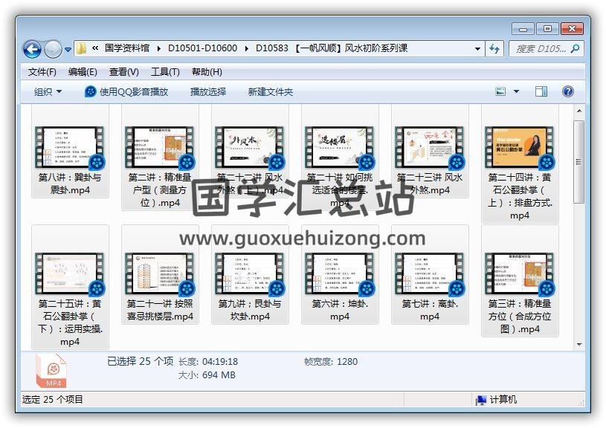Screen dimensions: 606x428
Task: Open the 文件(F) menu
Action: pyautogui.click(x=42, y=72)
